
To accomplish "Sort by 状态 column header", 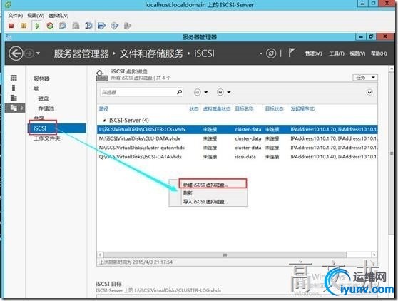I will click(194, 109).
